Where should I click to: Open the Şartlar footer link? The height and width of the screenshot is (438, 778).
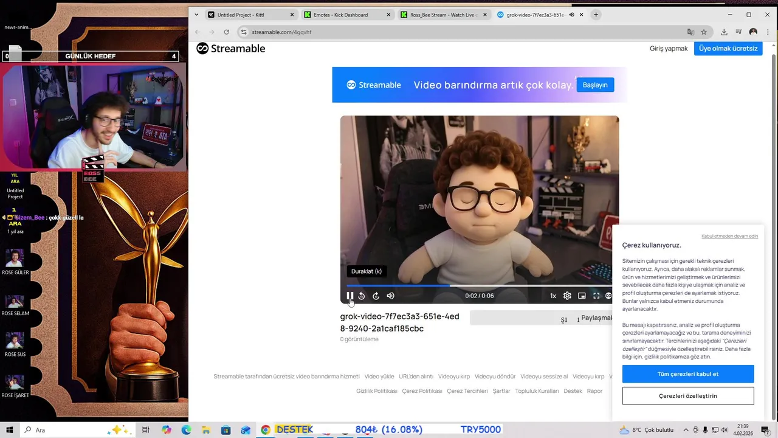coord(501,391)
